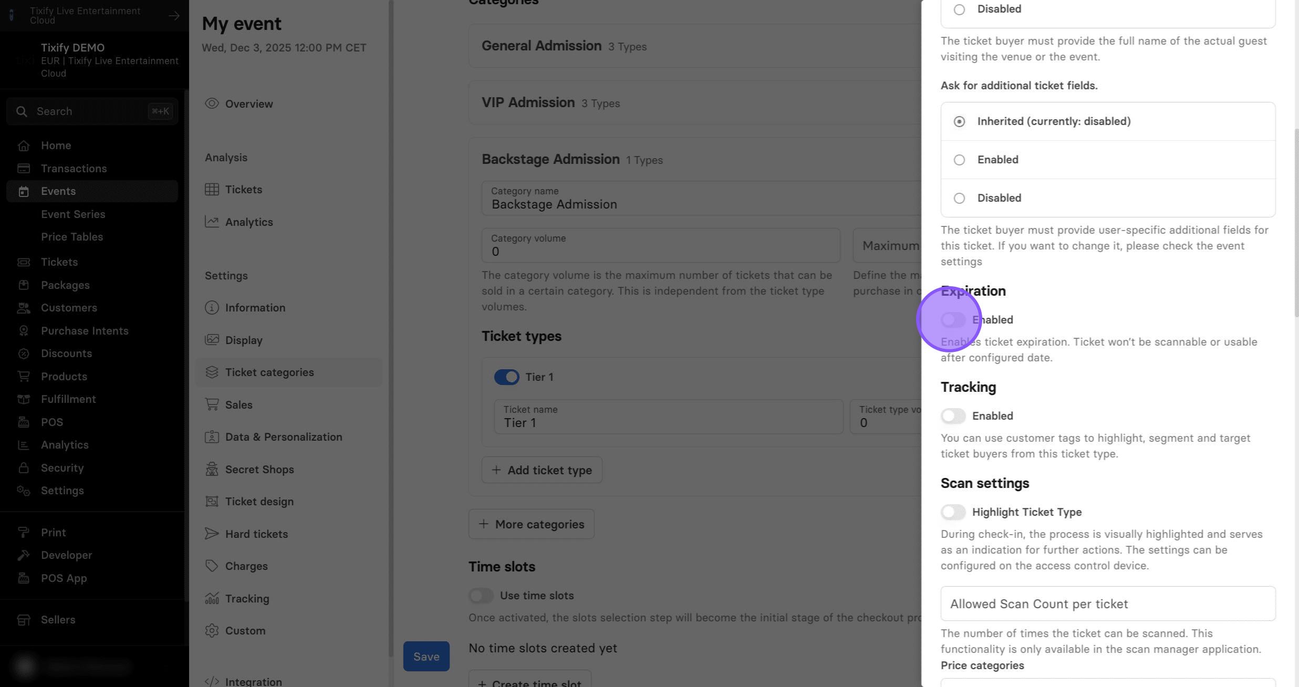The width and height of the screenshot is (1299, 687).
Task: Open Home via its house icon
Action: pos(23,145)
